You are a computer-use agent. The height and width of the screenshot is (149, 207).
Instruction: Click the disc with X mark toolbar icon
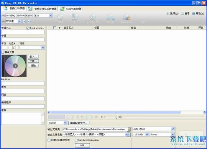pyautogui.click(x=93, y=17)
